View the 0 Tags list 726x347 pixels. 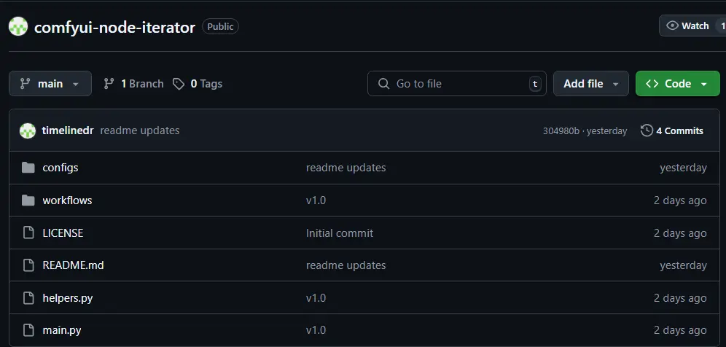198,84
